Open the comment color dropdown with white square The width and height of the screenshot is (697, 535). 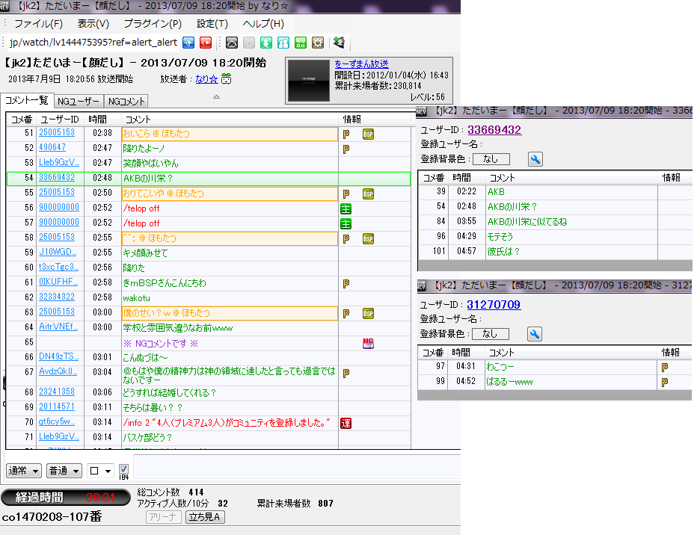100,471
